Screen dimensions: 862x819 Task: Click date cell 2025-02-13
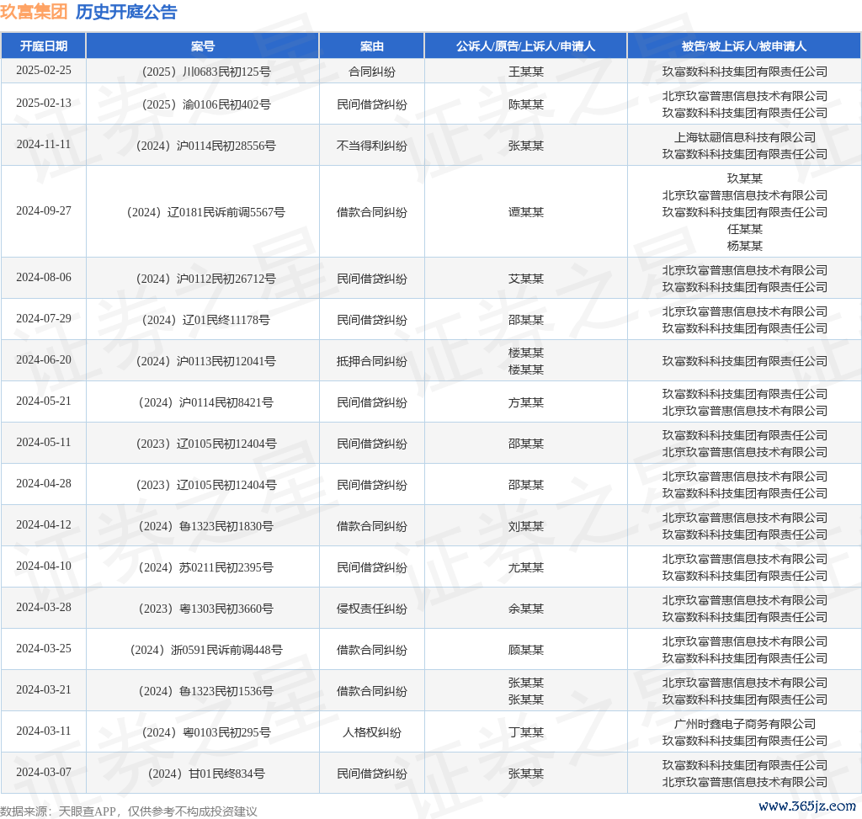[44, 104]
